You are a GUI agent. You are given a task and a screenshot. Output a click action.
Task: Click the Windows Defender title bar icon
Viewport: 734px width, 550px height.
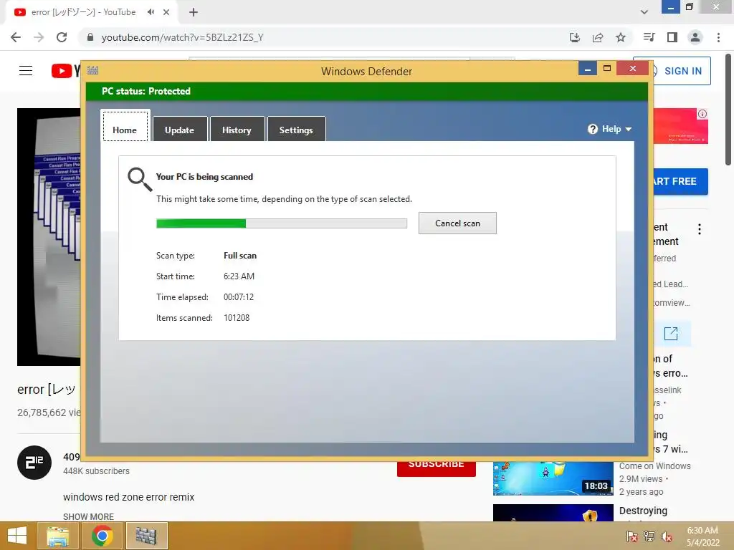click(x=92, y=71)
